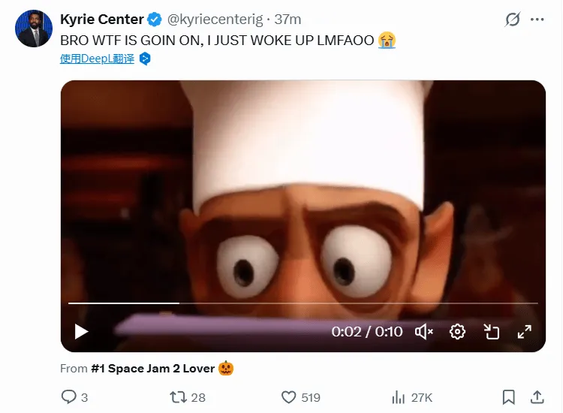The height and width of the screenshot is (413, 563).
Task: View tweet analytics
Action: coord(399,396)
